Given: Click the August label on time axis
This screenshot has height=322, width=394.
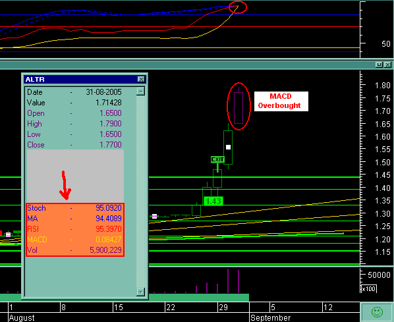Looking at the screenshot, I should tap(22, 318).
